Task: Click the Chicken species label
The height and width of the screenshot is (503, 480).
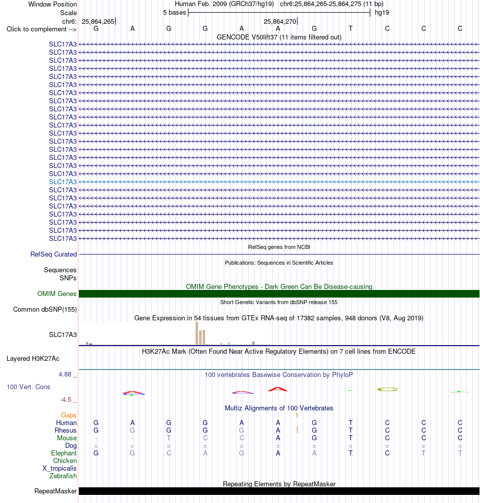Action: 65,460
